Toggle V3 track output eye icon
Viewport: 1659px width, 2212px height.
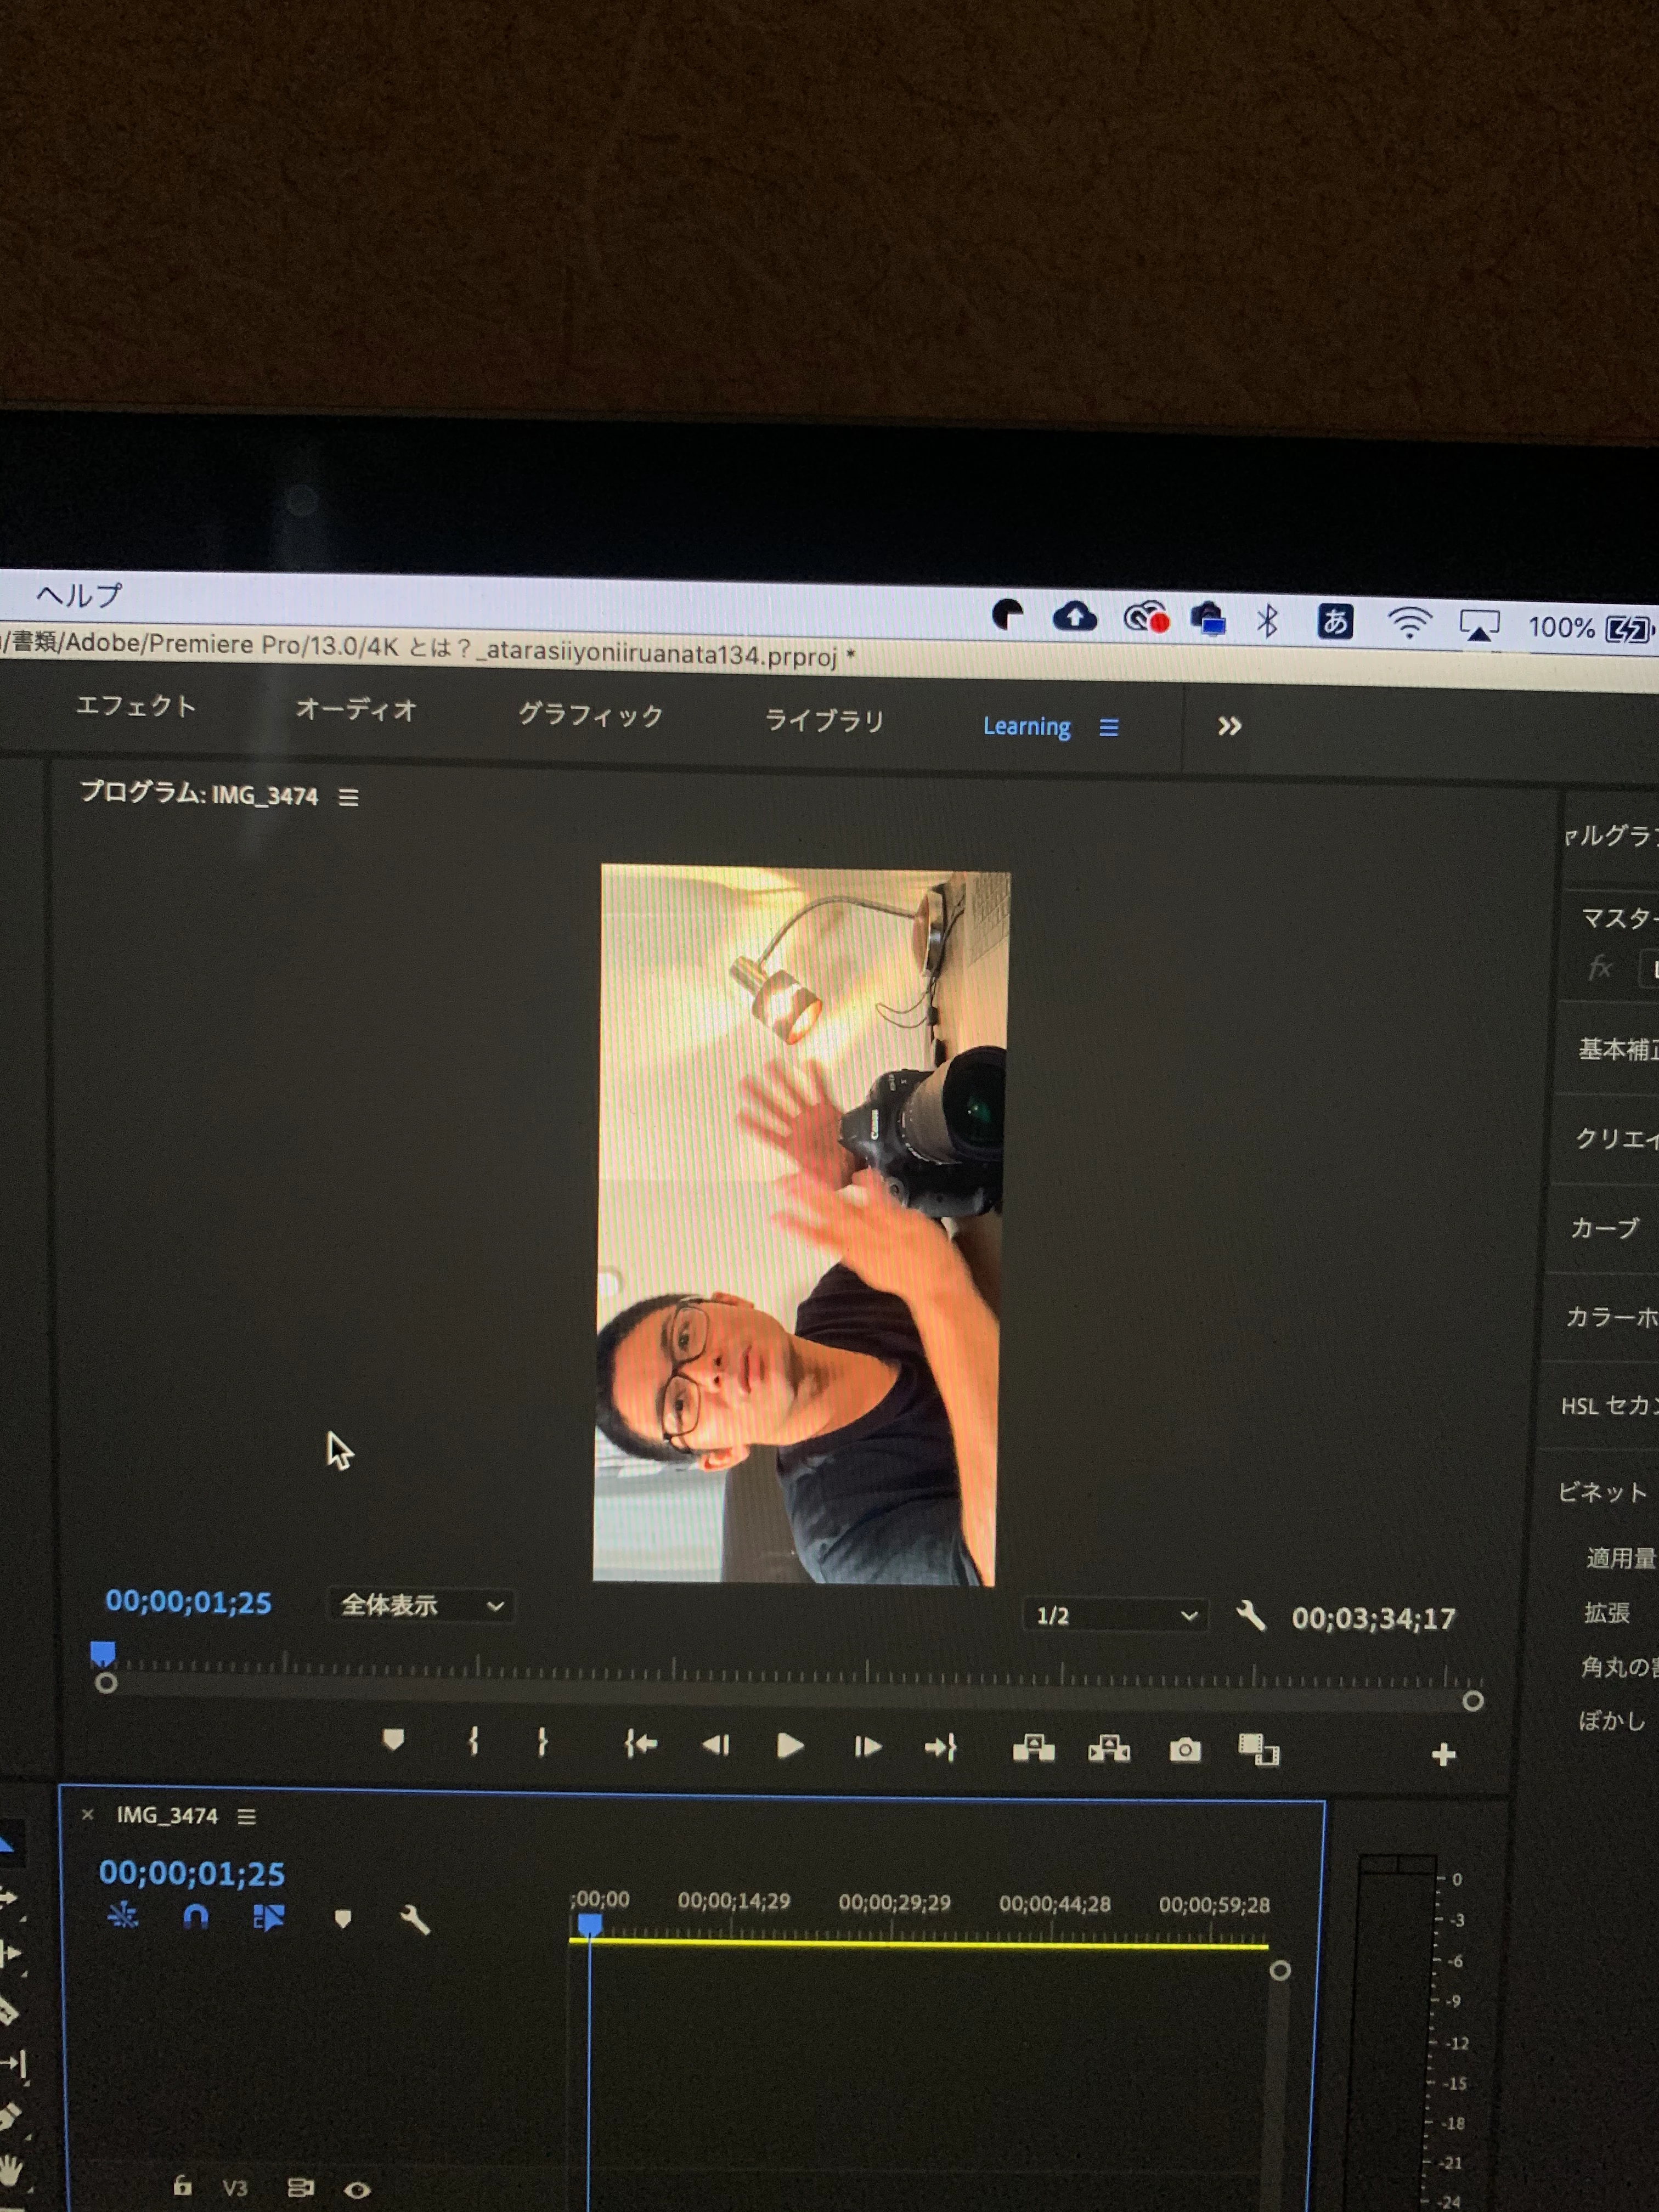[x=357, y=2190]
